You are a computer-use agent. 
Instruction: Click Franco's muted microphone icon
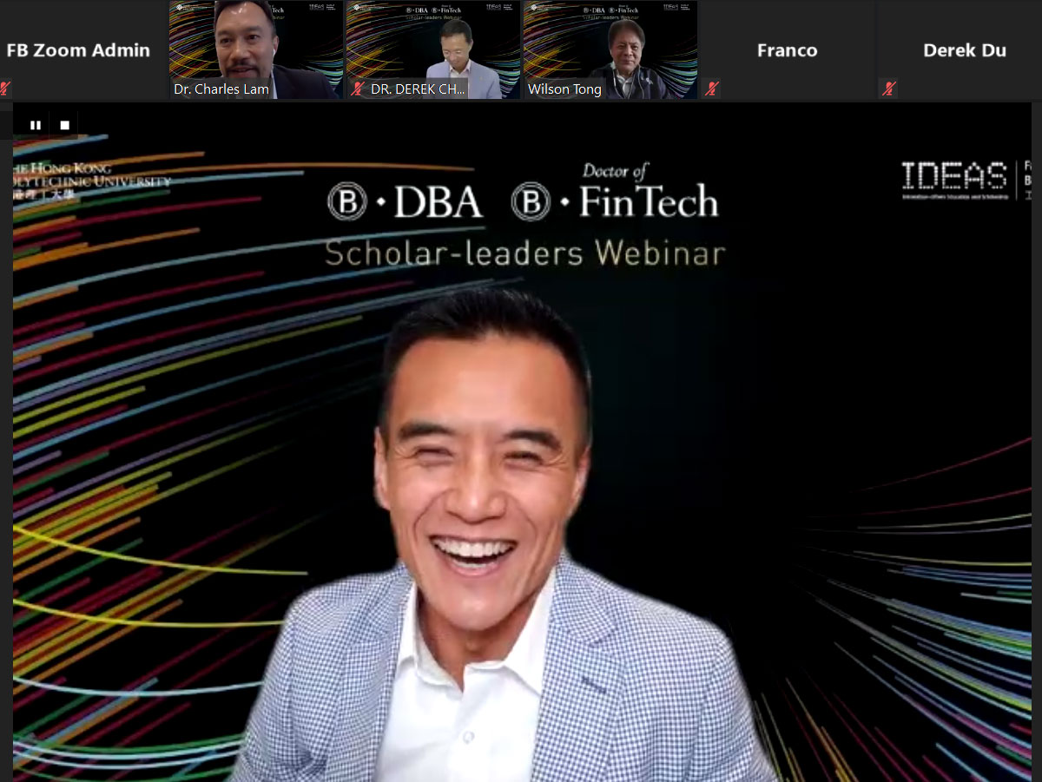tap(712, 89)
